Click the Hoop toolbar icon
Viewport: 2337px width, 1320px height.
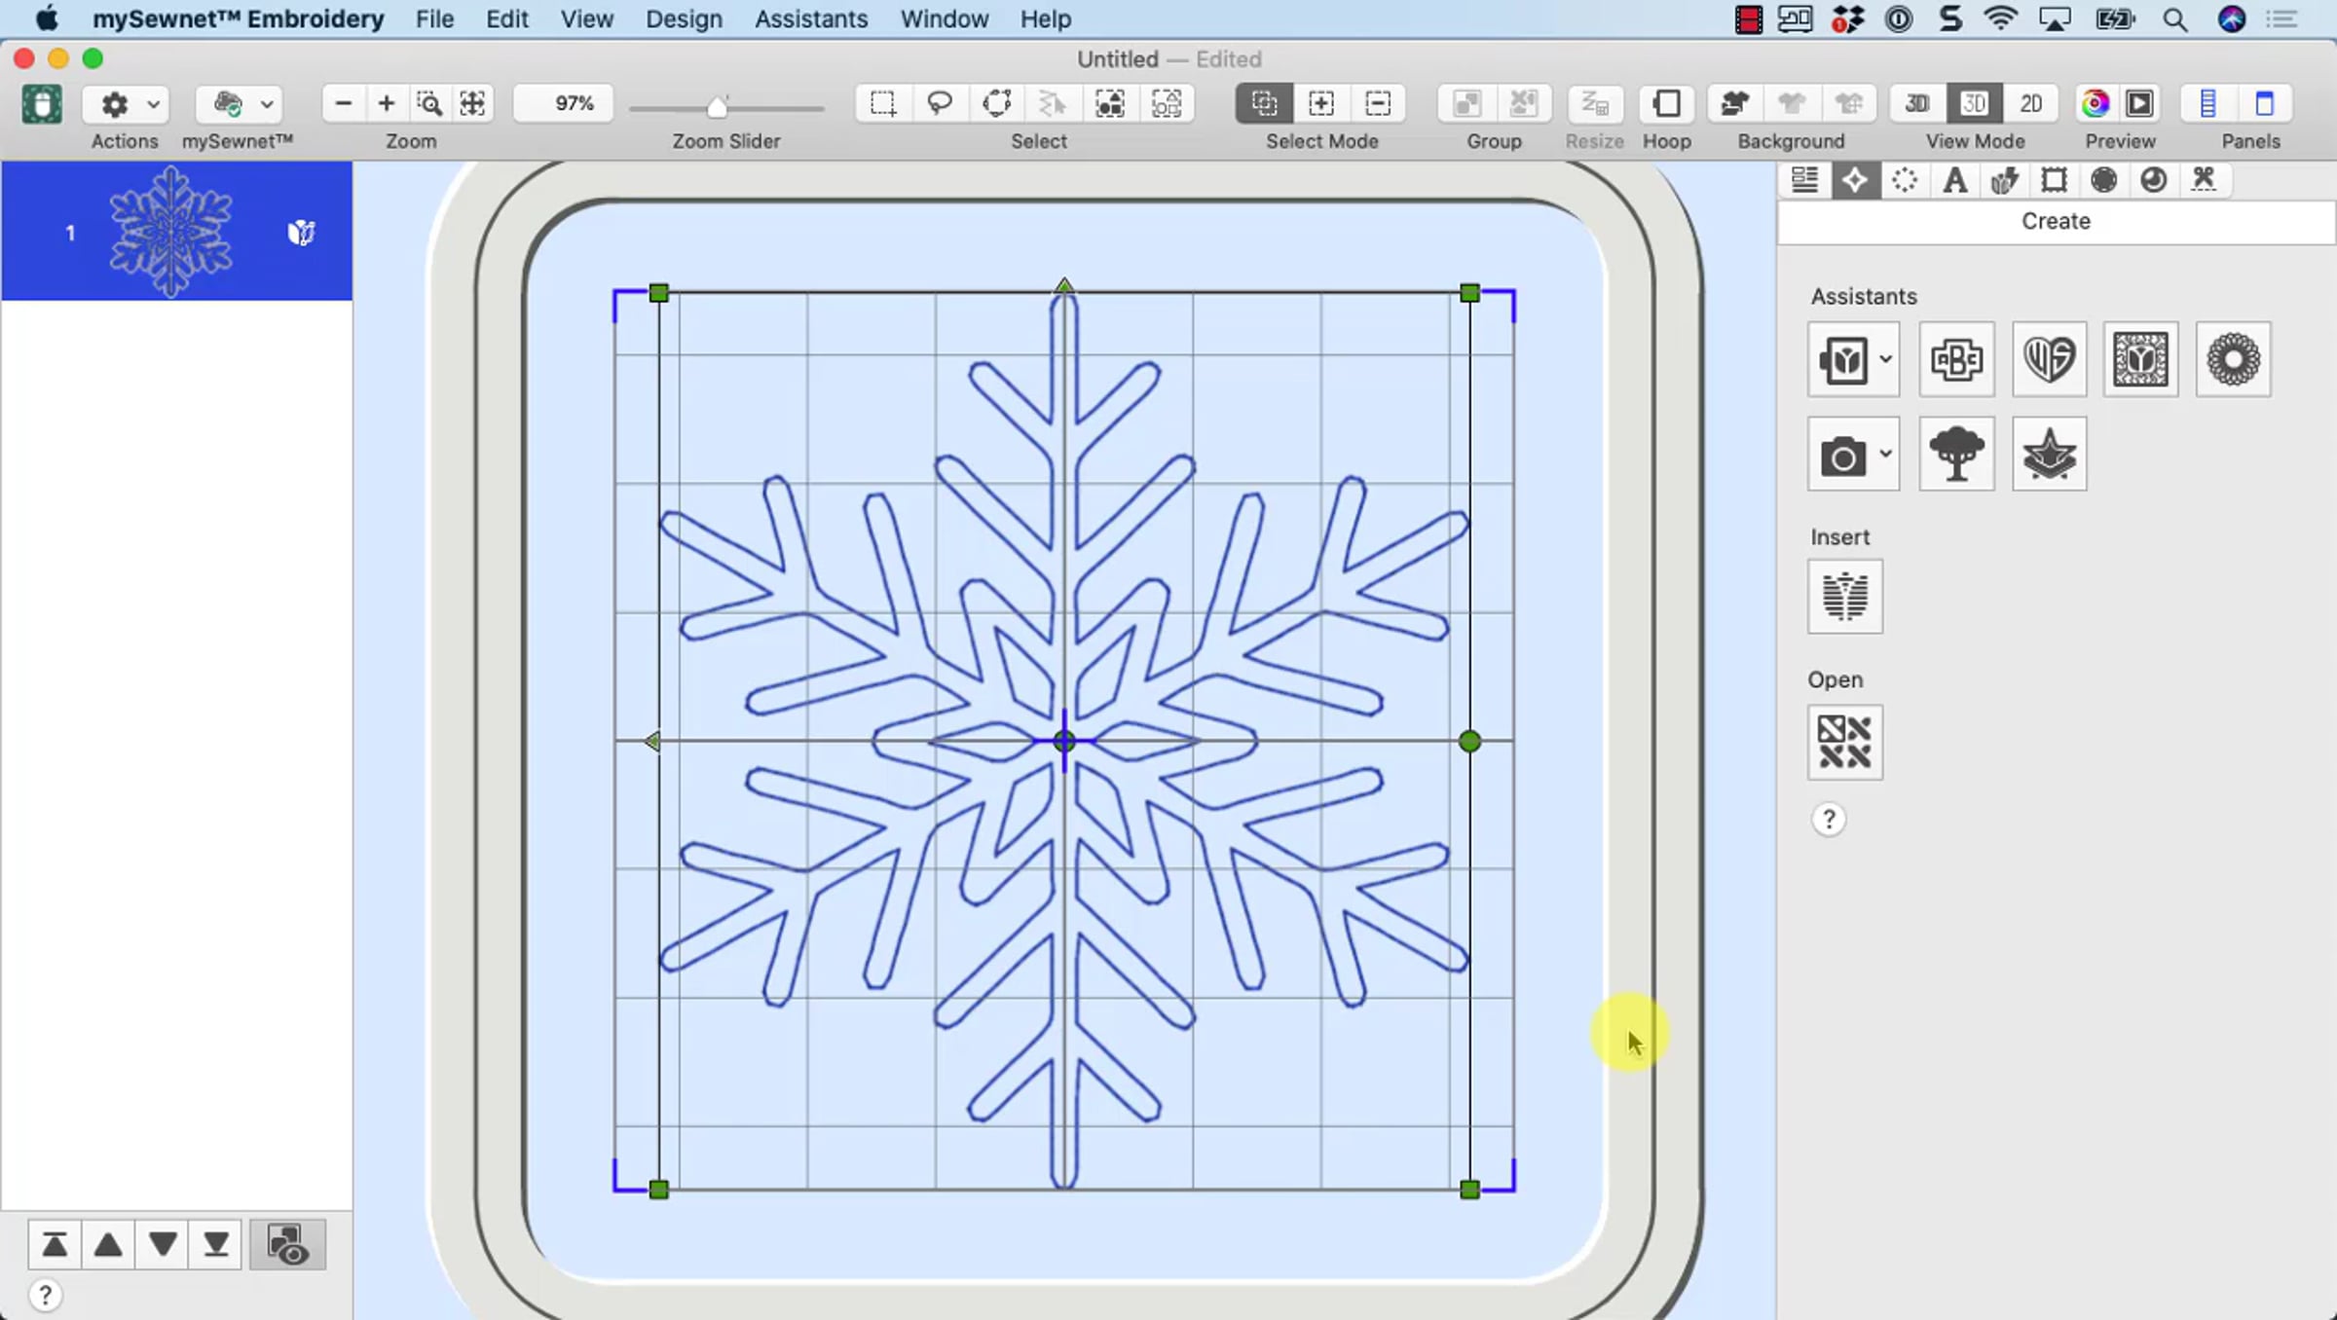(1667, 103)
